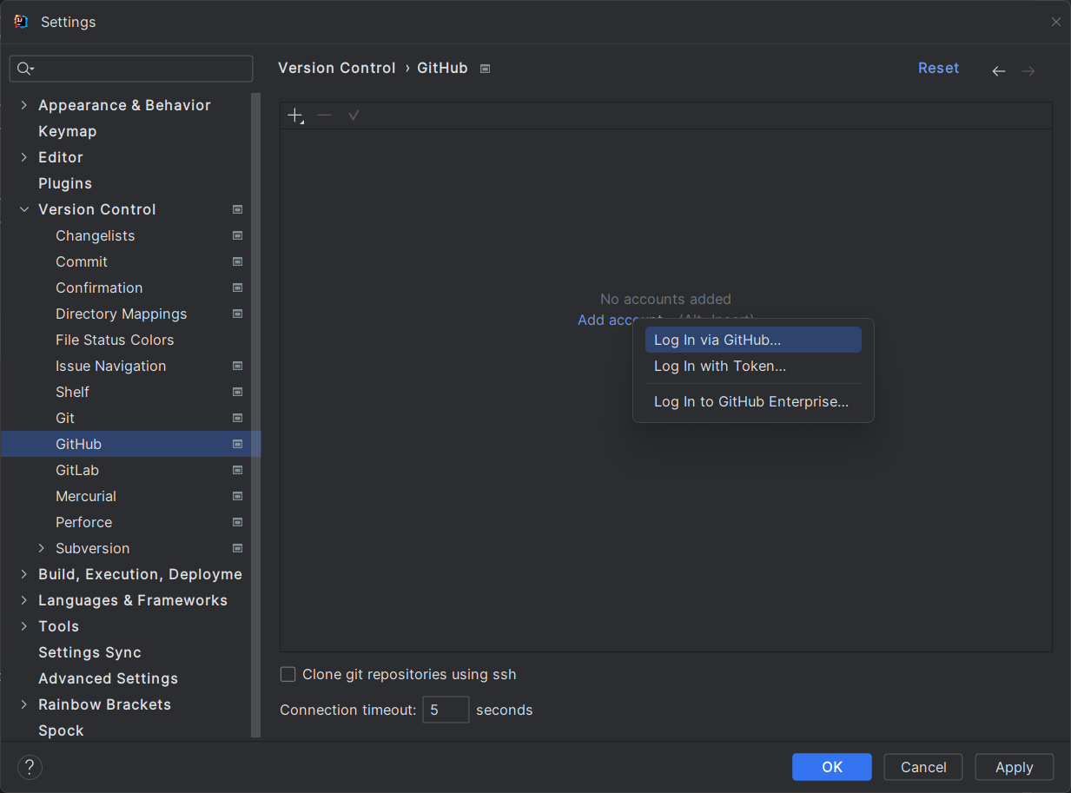Image resolution: width=1071 pixels, height=793 pixels.
Task: Click the settings search field
Action: (x=131, y=69)
